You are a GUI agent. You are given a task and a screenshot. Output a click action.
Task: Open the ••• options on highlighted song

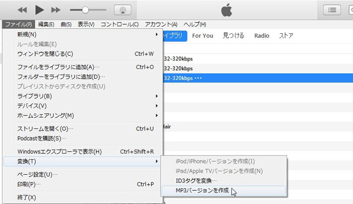click(x=198, y=78)
